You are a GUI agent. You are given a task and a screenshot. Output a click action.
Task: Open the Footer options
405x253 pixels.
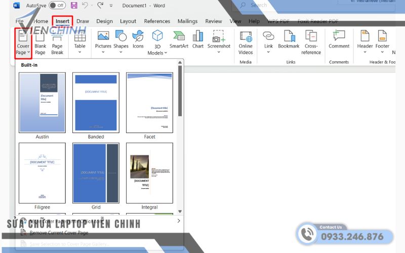(x=382, y=42)
